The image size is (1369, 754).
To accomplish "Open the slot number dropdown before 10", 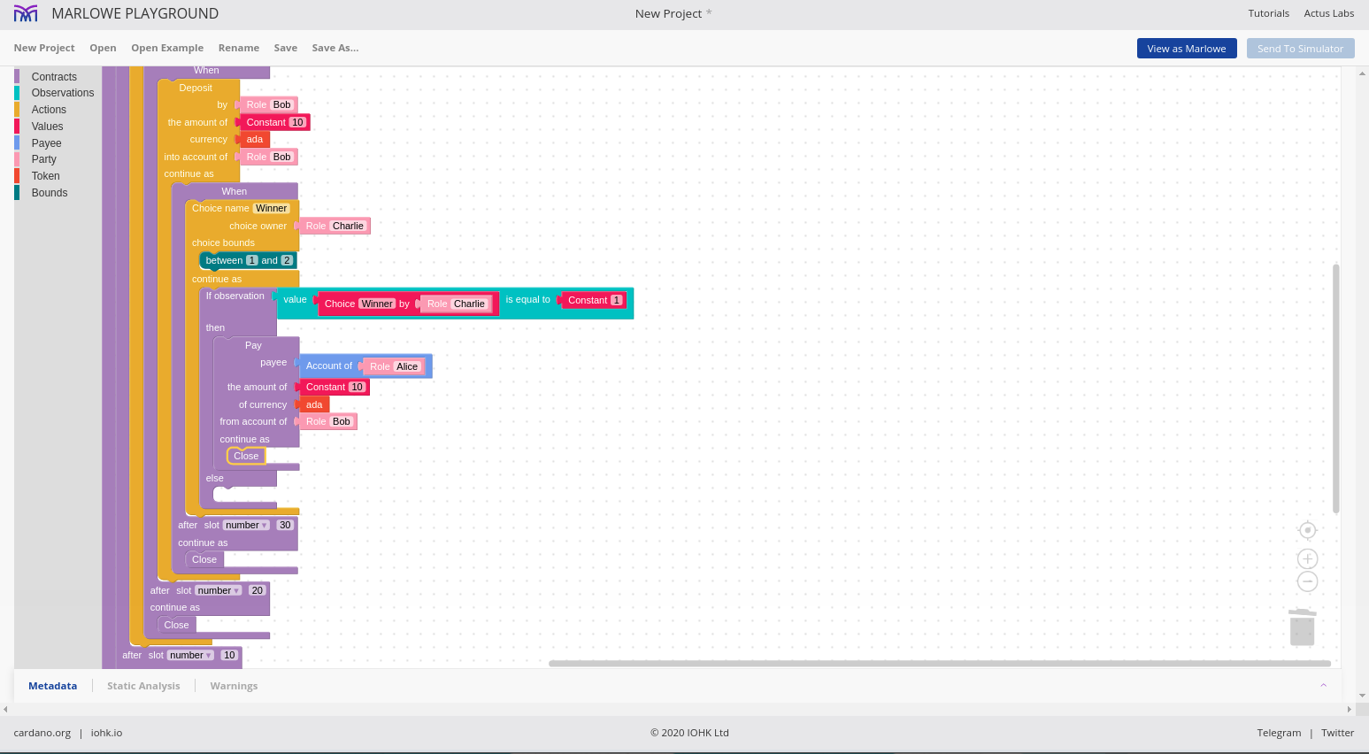I will (x=190, y=656).
